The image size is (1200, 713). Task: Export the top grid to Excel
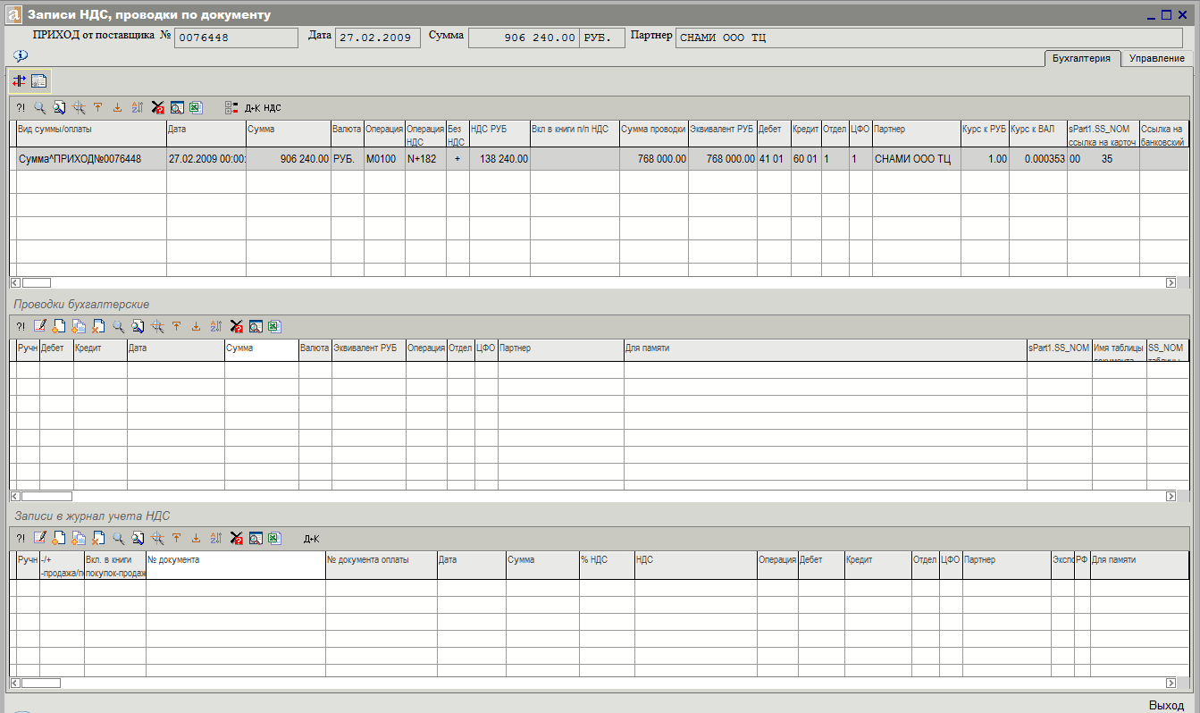pos(196,108)
